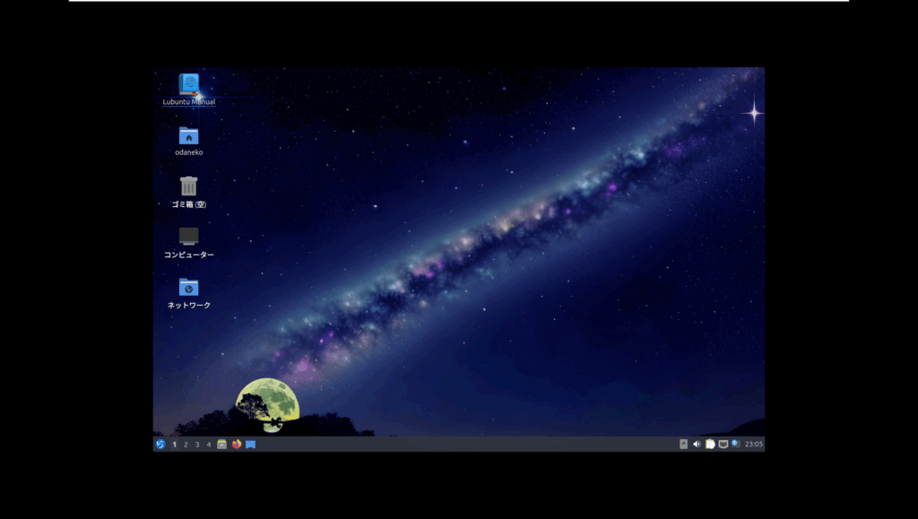Select the ネットワーク folder icon
This screenshot has height=519, width=918.
coord(188,288)
